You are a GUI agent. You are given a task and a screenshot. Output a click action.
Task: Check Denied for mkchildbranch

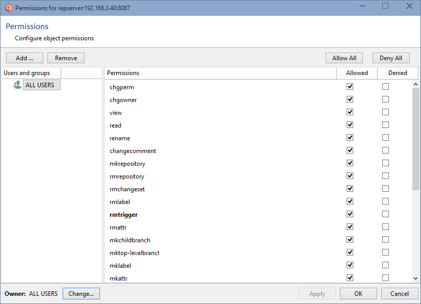pyautogui.click(x=385, y=240)
